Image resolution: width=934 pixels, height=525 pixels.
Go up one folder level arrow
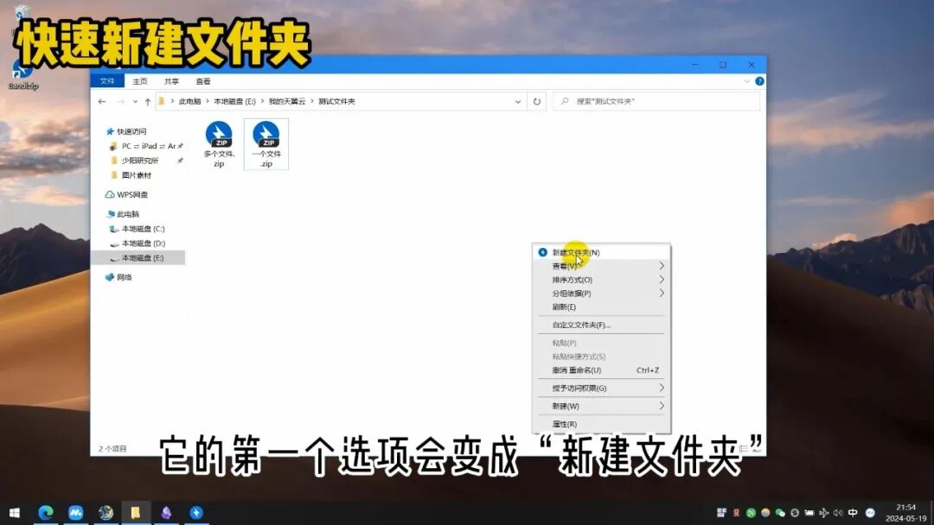pos(148,102)
